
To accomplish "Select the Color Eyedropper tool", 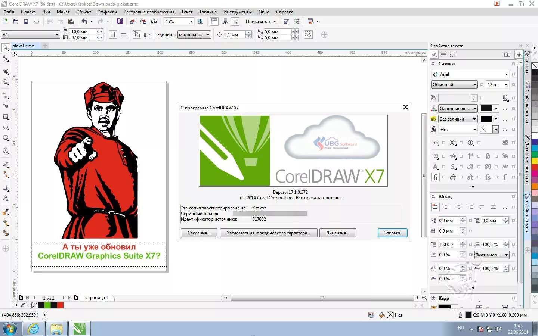I will (6, 212).
